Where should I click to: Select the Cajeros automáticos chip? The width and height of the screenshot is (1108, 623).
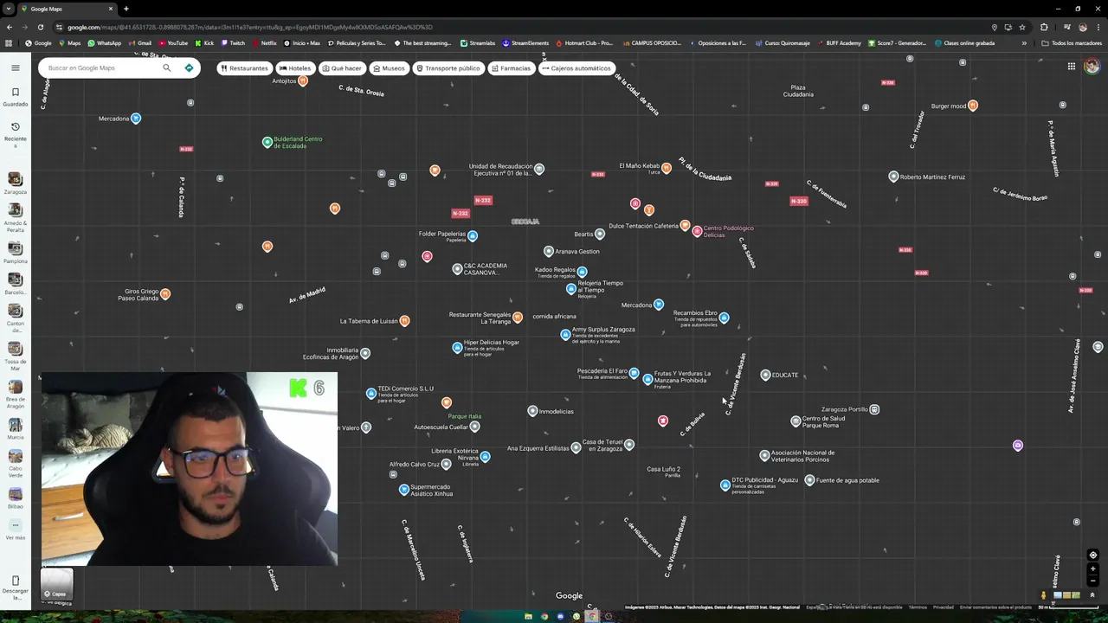577,67
